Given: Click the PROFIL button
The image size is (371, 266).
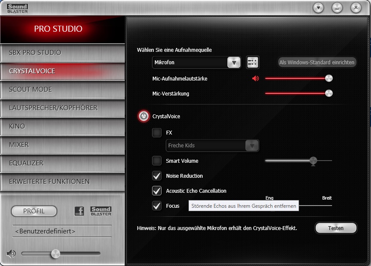Looking at the screenshot, I should (x=34, y=211).
